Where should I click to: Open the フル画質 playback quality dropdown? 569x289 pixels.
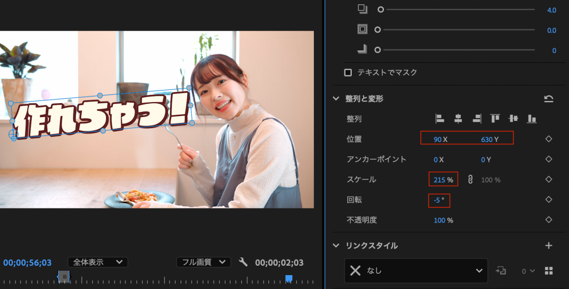pyautogui.click(x=203, y=262)
